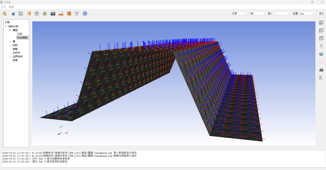Open the 文件 menu
Image resolution: width=326 pixels, height=170 pixels.
click(x=3, y=7)
